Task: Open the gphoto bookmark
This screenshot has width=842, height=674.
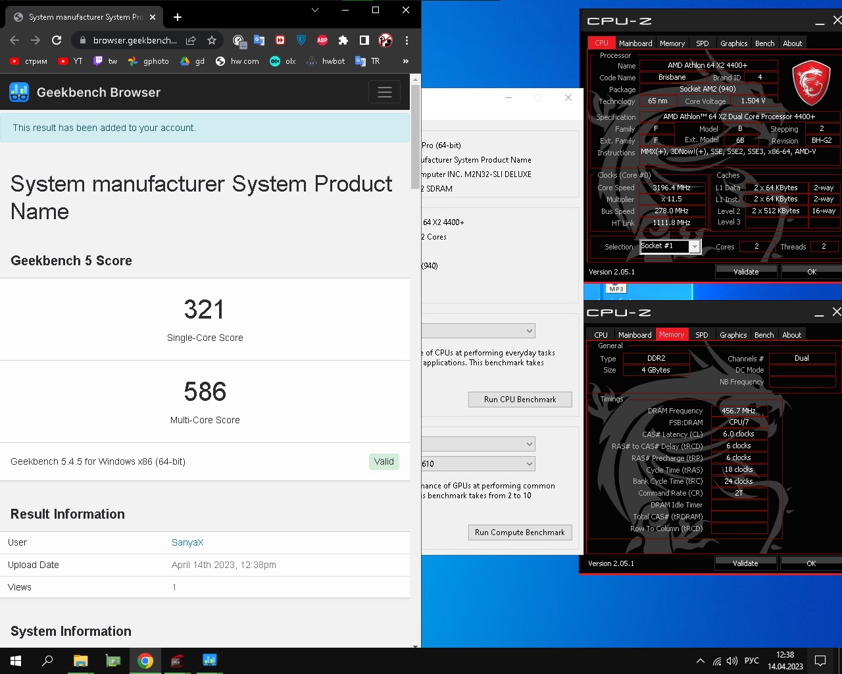Action: click(x=148, y=61)
